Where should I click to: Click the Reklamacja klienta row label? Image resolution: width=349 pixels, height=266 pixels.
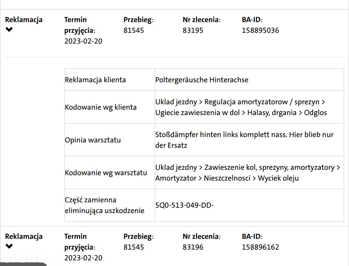pos(95,80)
